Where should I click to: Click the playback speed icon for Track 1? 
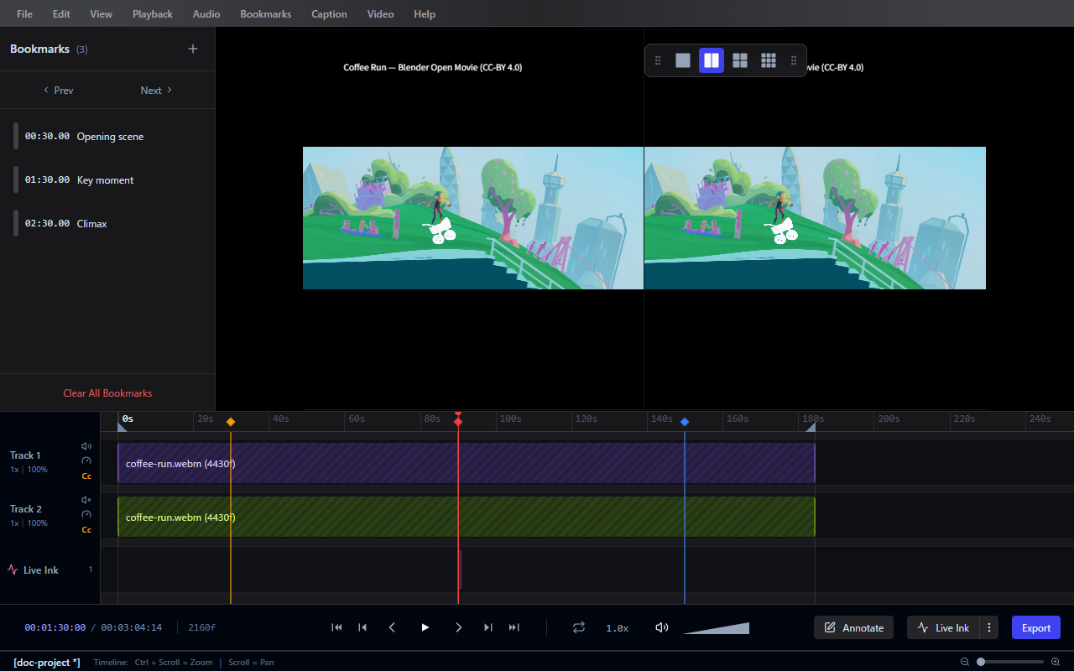point(86,460)
